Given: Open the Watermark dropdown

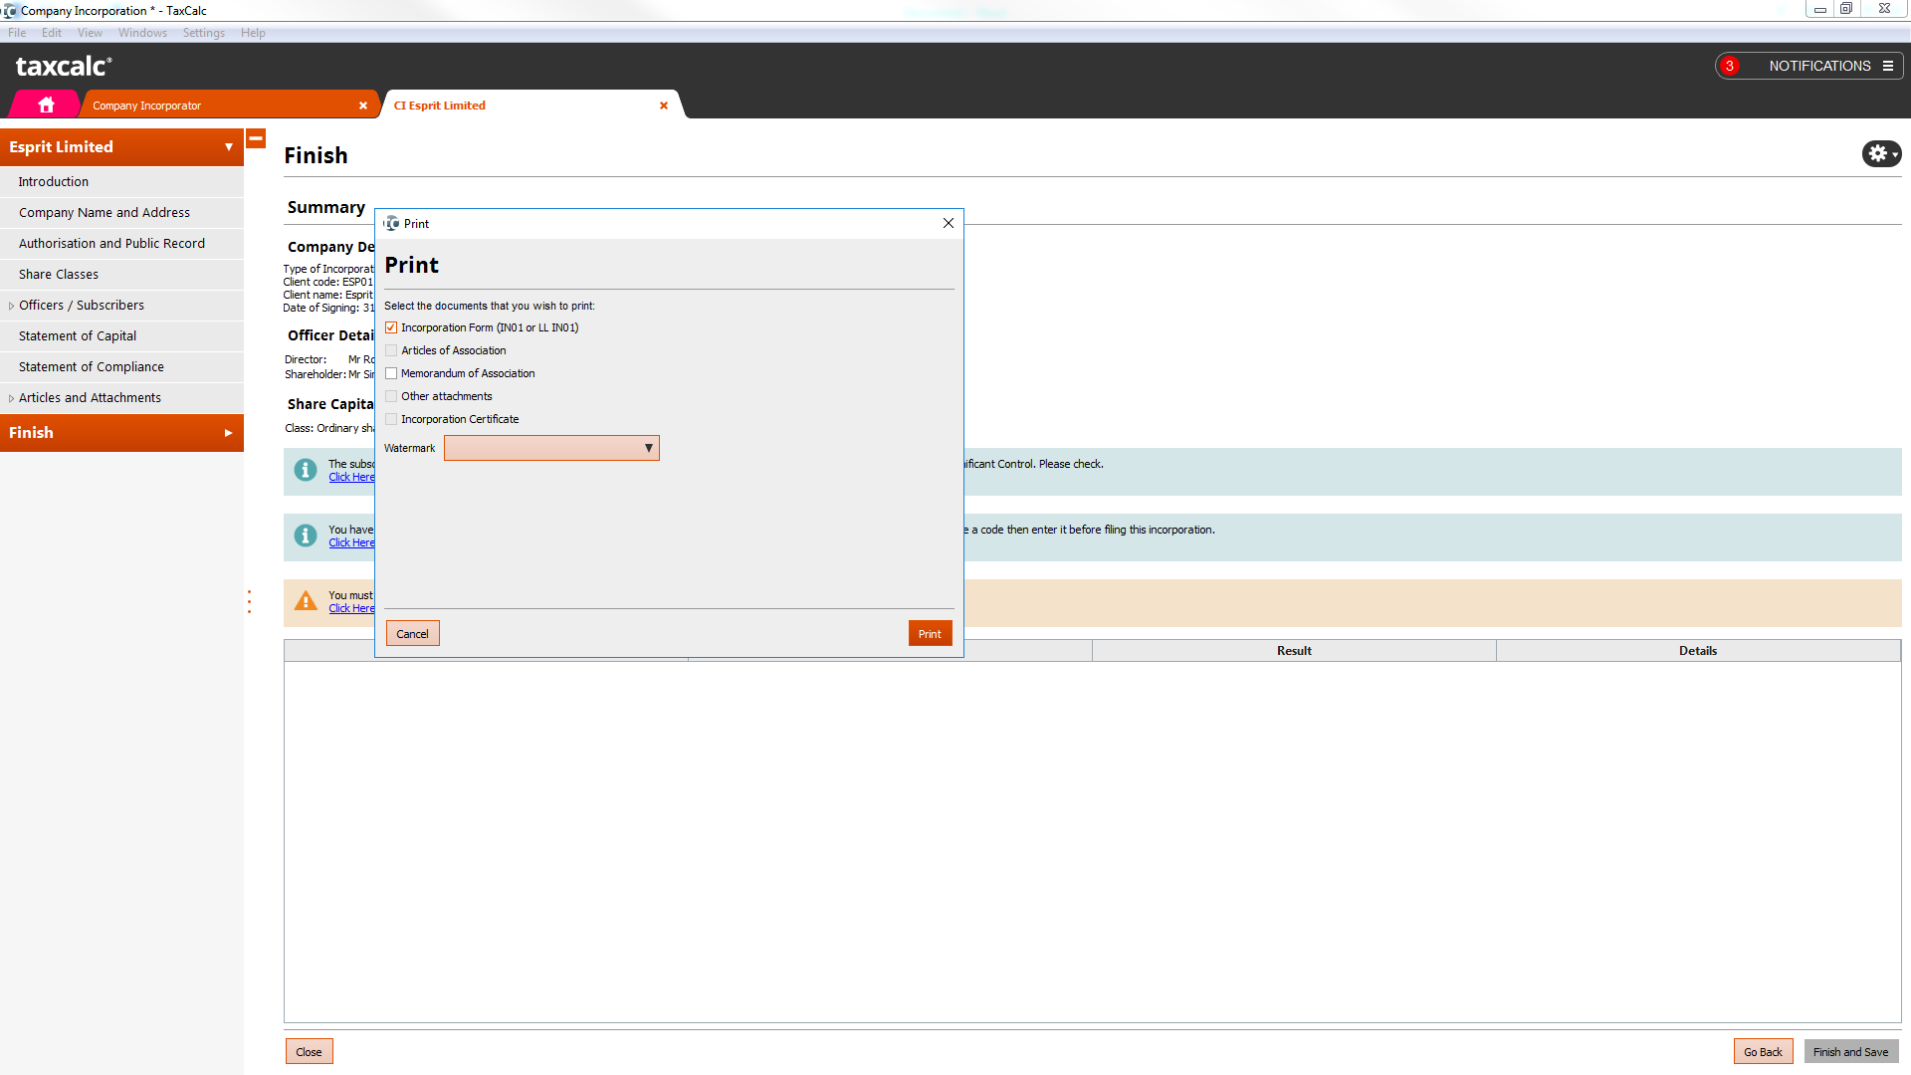Looking at the screenshot, I should click(551, 448).
